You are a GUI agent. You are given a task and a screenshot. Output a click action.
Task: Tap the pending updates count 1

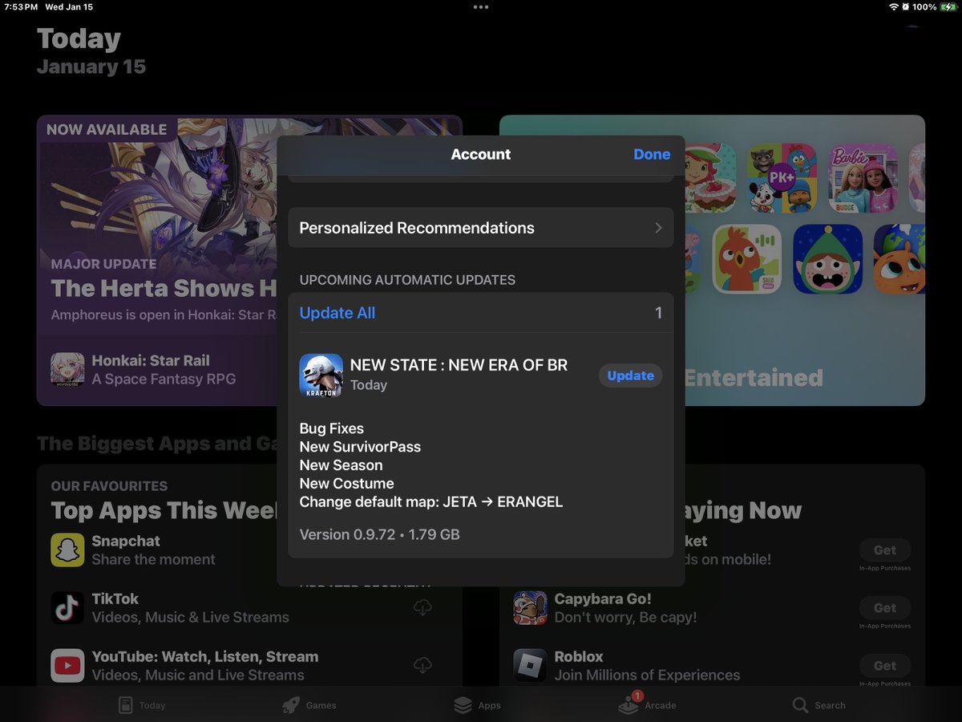tap(659, 313)
